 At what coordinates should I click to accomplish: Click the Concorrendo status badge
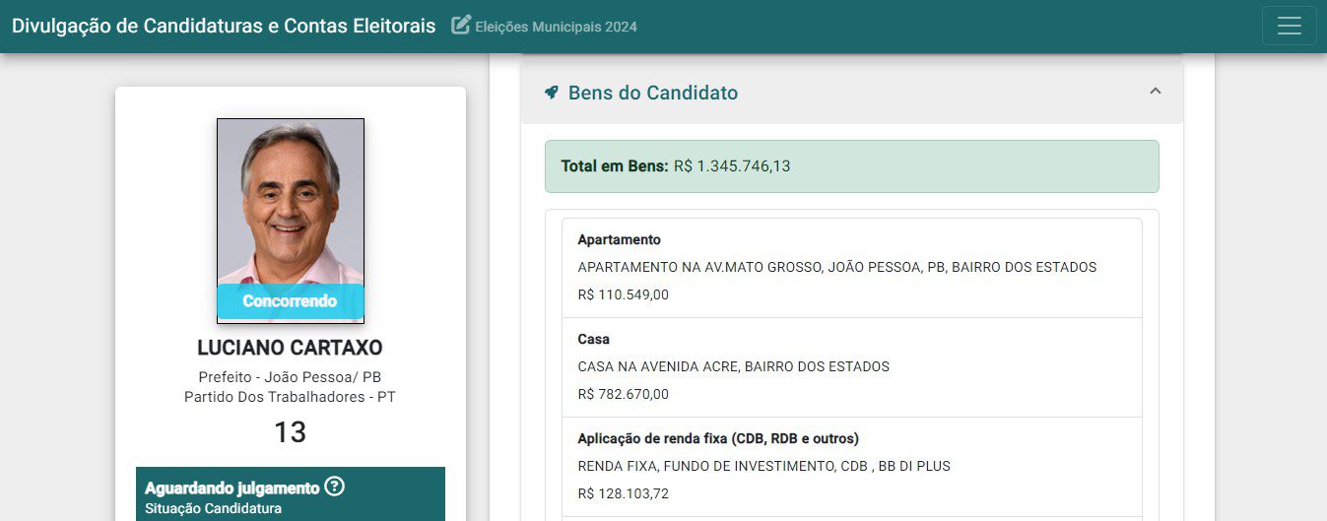290,301
